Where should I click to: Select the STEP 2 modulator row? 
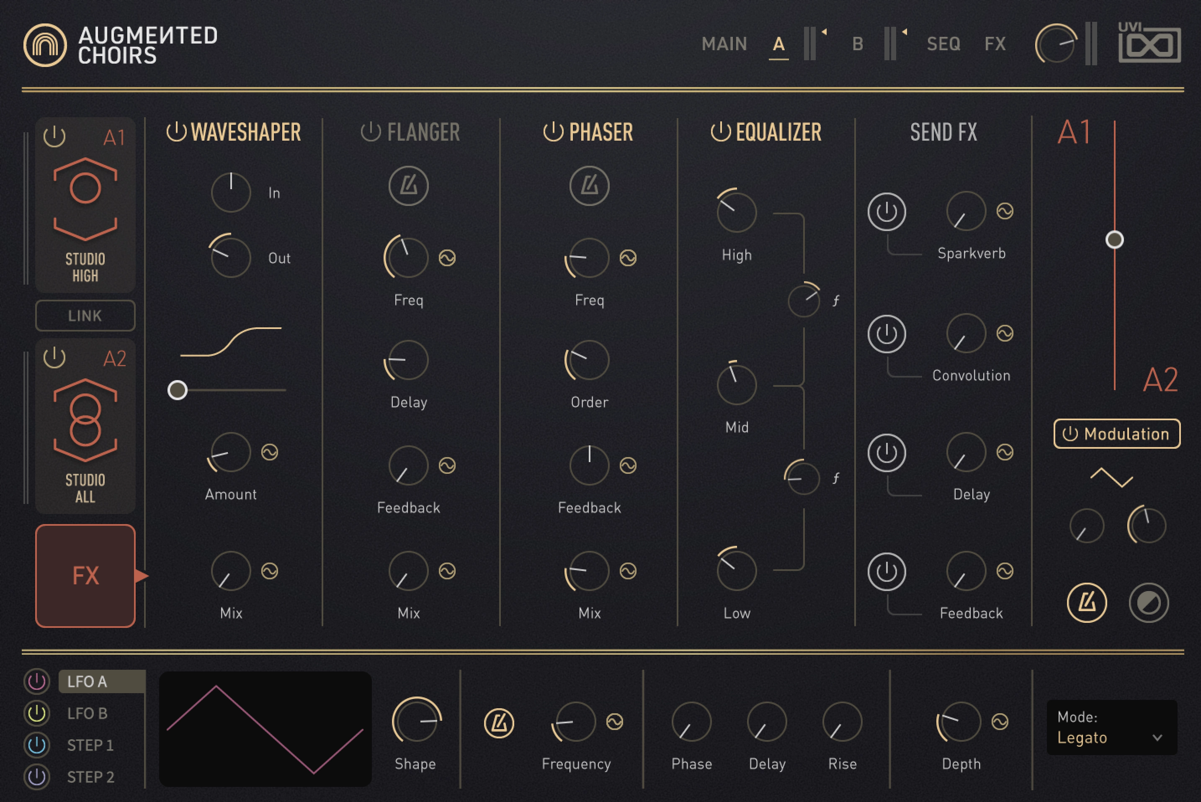click(x=90, y=777)
